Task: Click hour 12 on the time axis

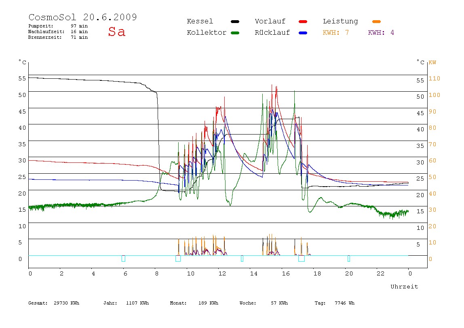Action: 222,273
